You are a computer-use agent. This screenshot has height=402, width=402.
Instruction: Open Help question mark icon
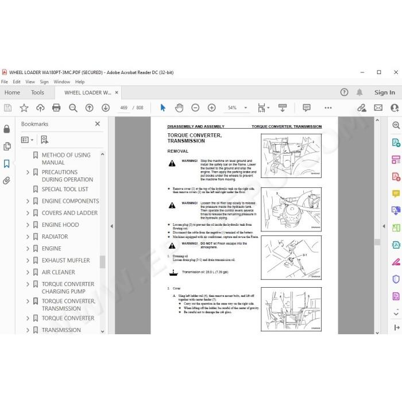click(344, 92)
